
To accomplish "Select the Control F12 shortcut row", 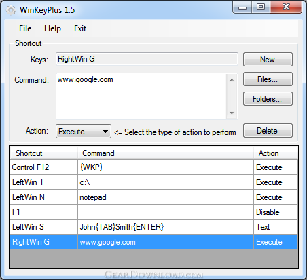I will [153, 167].
